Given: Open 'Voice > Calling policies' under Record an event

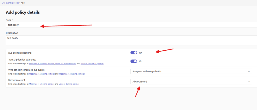Looking at the screenshot, I should 69,84.
